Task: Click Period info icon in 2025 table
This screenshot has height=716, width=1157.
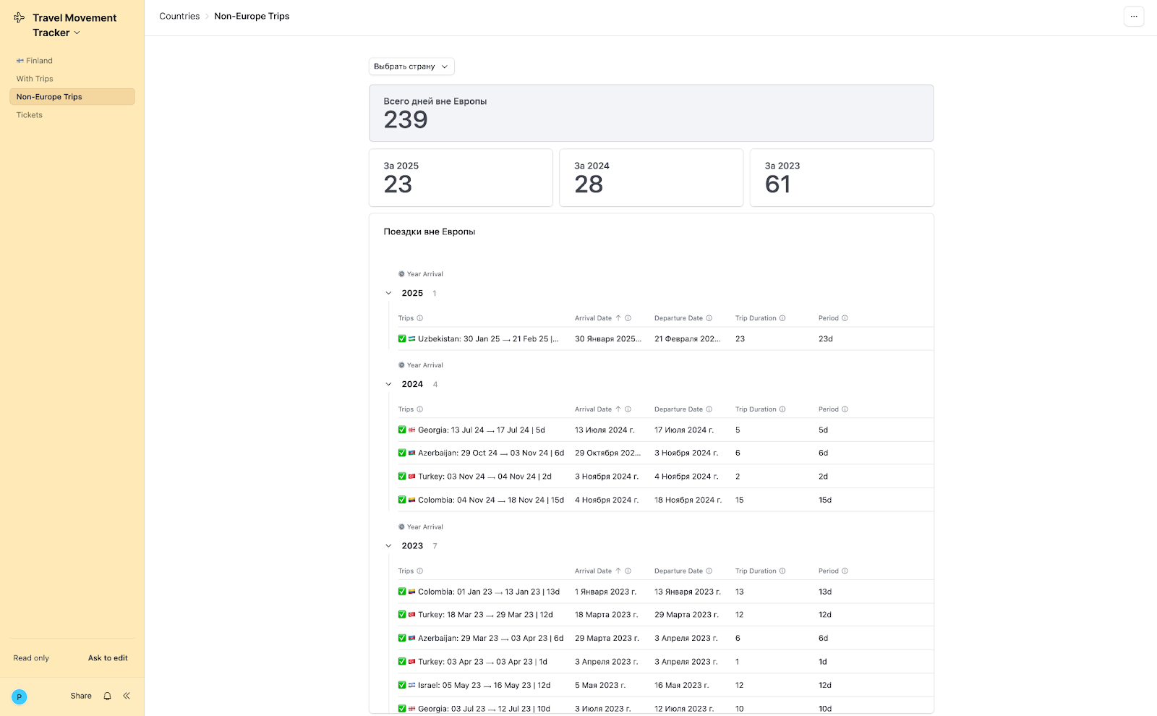Action: 845,318
